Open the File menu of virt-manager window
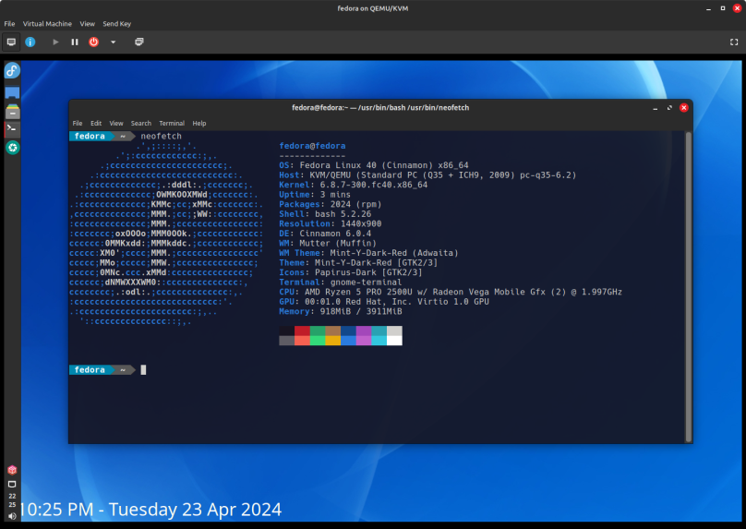 [x=9, y=24]
